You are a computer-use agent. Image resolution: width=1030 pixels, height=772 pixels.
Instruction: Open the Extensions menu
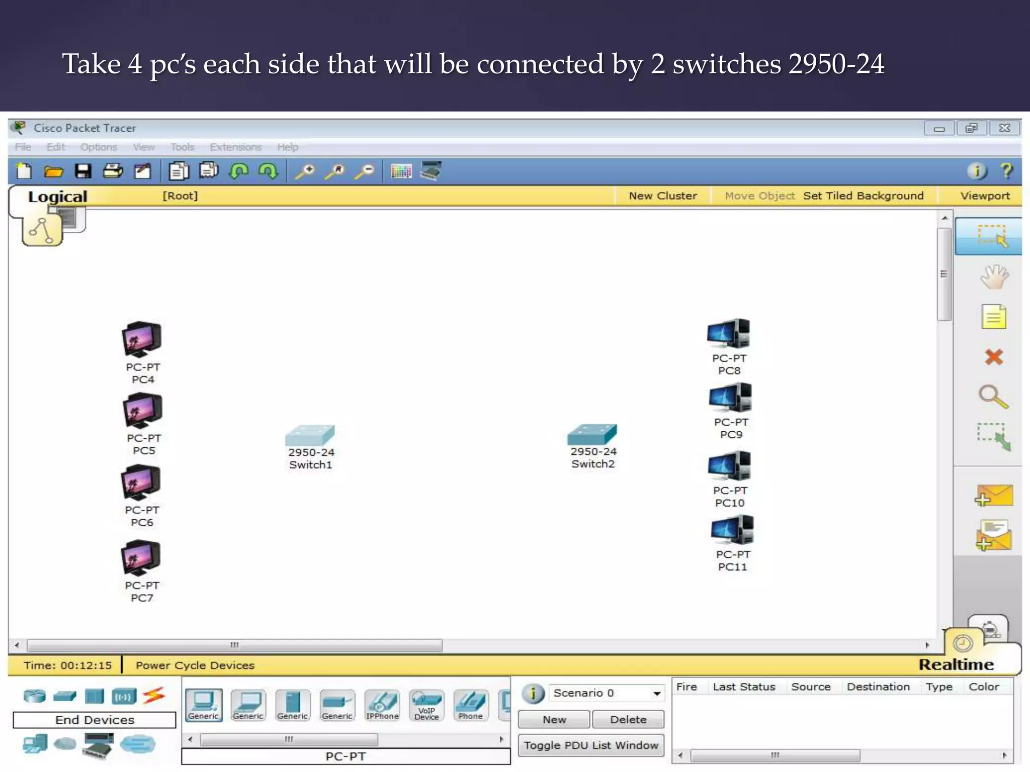pyautogui.click(x=235, y=147)
